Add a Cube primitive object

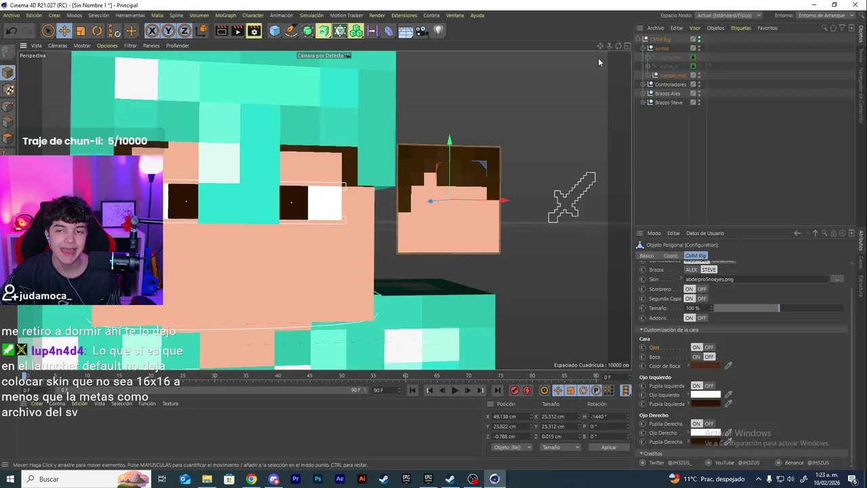(274, 30)
